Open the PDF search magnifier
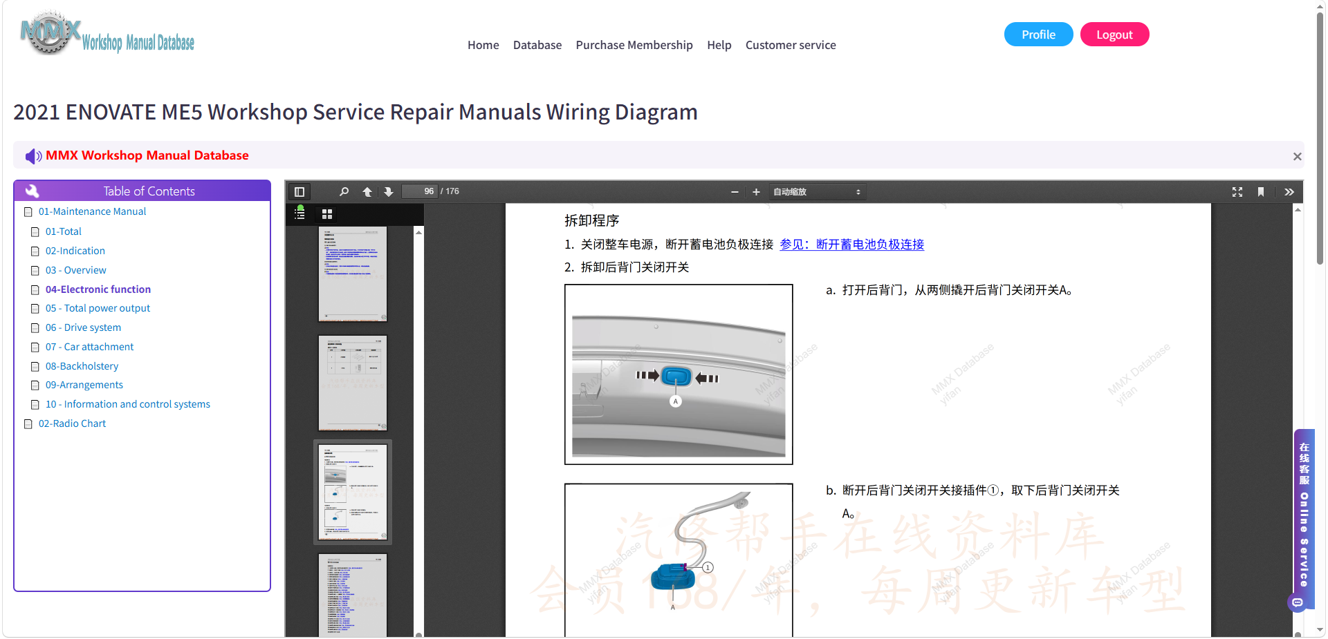This screenshot has height=639, width=1328. [x=344, y=192]
